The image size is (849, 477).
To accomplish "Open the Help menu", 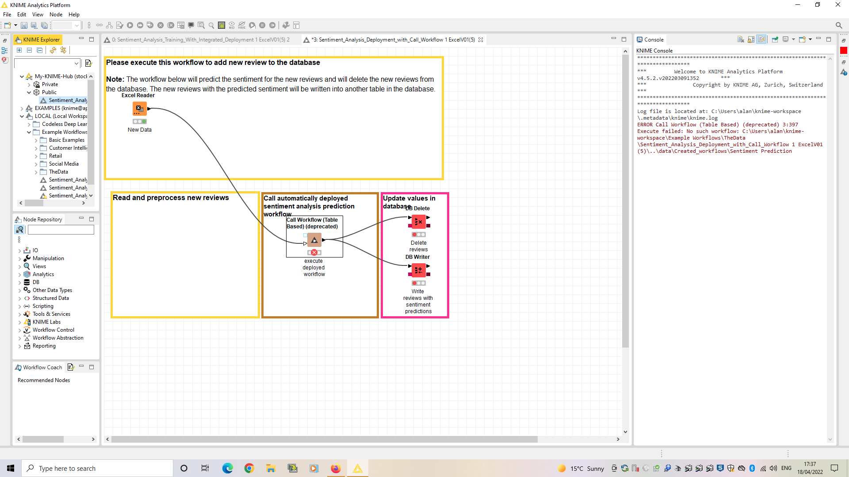I will click(74, 14).
